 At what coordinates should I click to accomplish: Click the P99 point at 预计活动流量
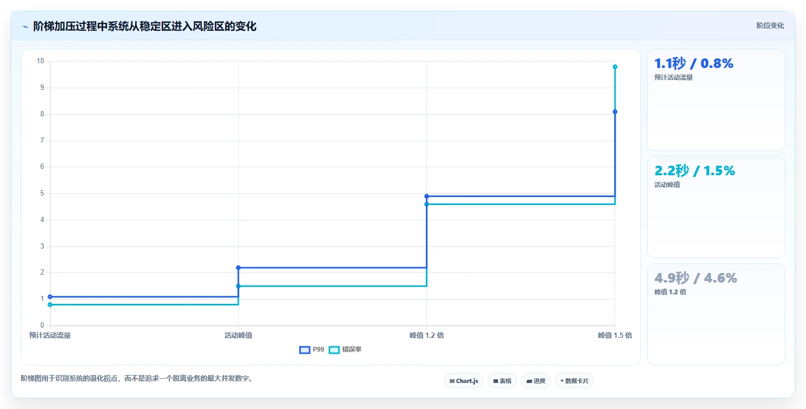(50, 297)
